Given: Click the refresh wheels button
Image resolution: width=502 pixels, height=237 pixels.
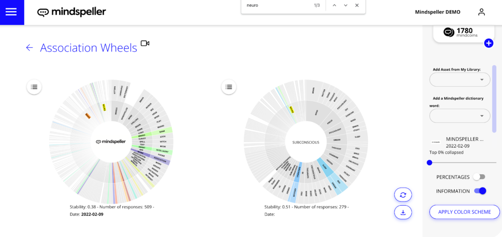Looking at the screenshot, I should [403, 195].
